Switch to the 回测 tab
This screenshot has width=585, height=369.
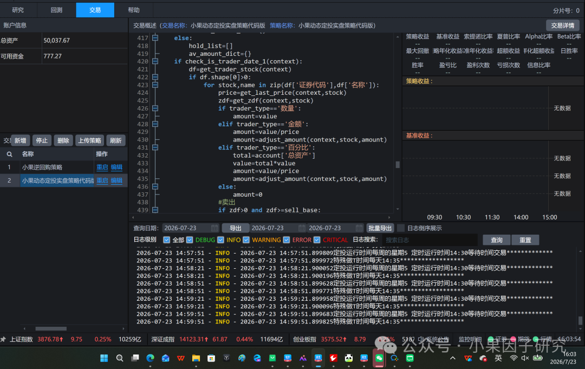click(57, 10)
